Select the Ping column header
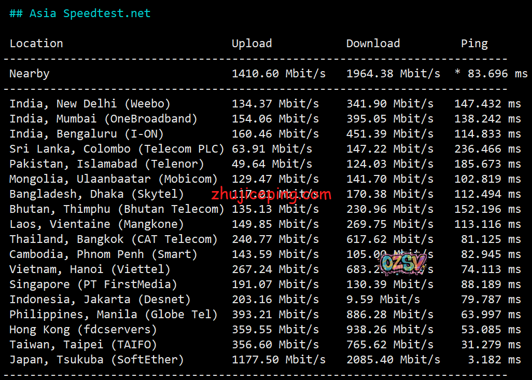The width and height of the screenshot is (532, 380). [474, 44]
